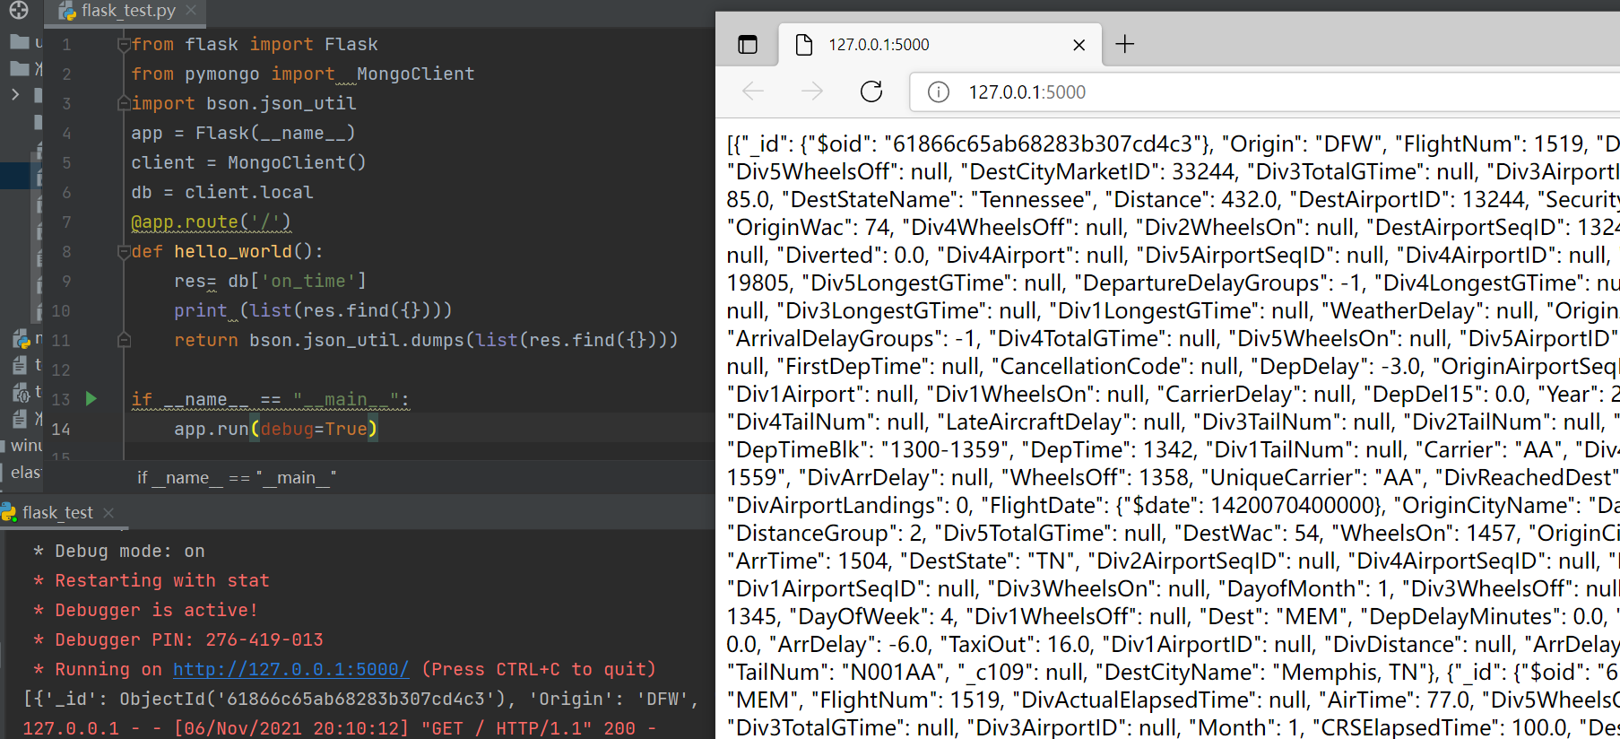Screen dimensions: 1620x739
Task: Click the Python file icon in project tree
Action: click(22, 338)
